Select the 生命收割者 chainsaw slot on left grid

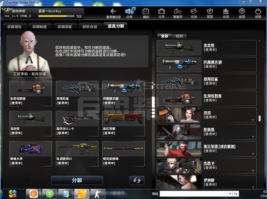pos(31,94)
